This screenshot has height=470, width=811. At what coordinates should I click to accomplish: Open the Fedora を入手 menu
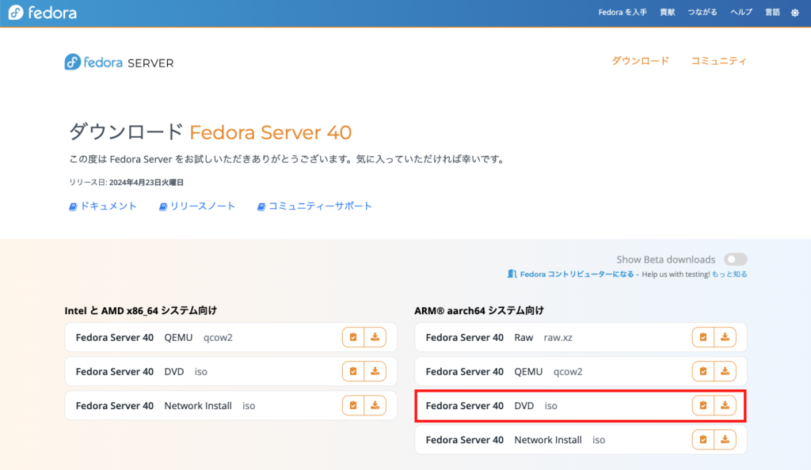[x=623, y=12]
